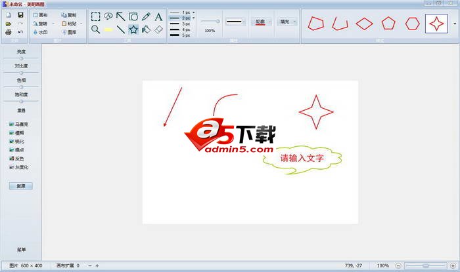Apply the 反色 invert color effect

(16, 159)
